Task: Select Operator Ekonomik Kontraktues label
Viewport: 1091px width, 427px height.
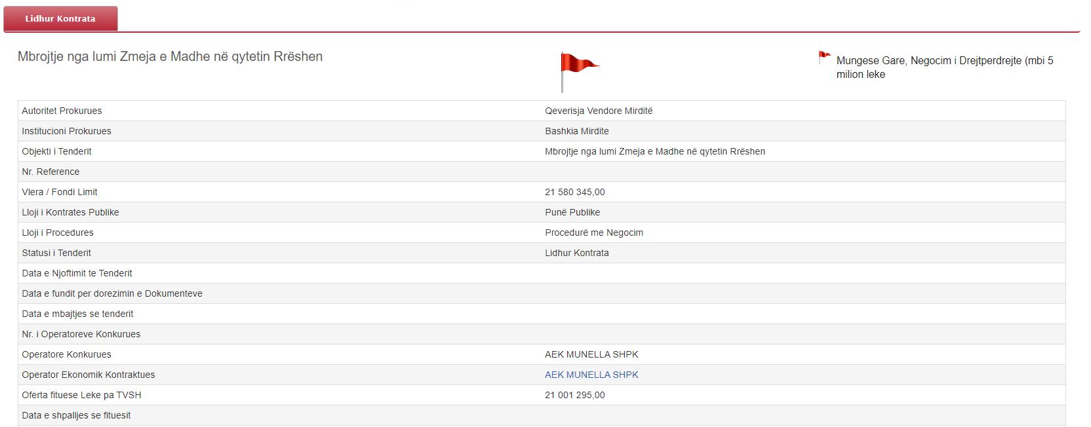Action: [x=89, y=375]
